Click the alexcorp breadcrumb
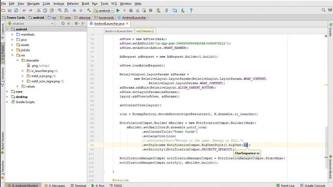The width and height of the screenshot is (333, 187). click(83, 18)
